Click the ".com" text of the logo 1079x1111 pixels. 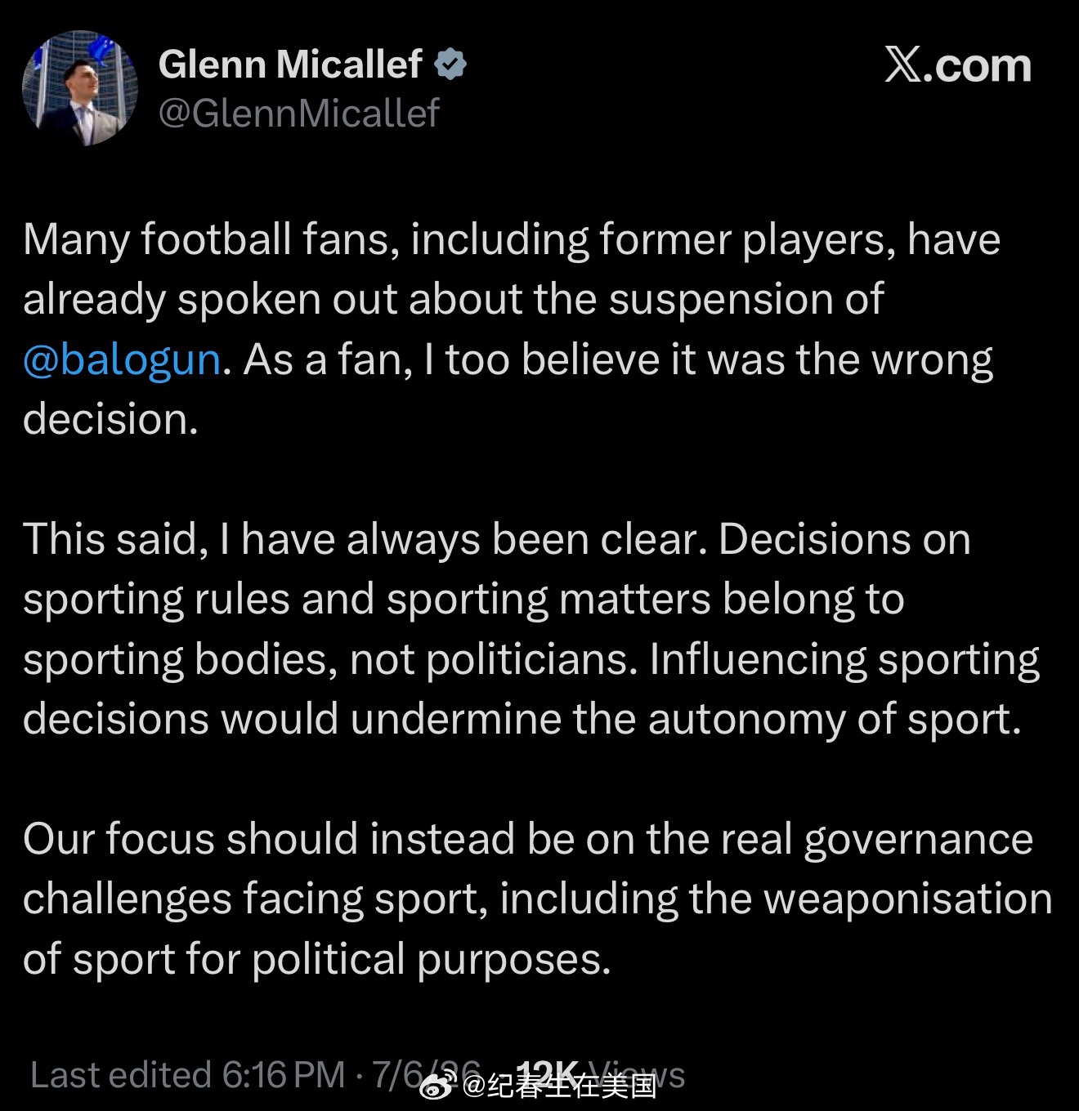[978, 65]
